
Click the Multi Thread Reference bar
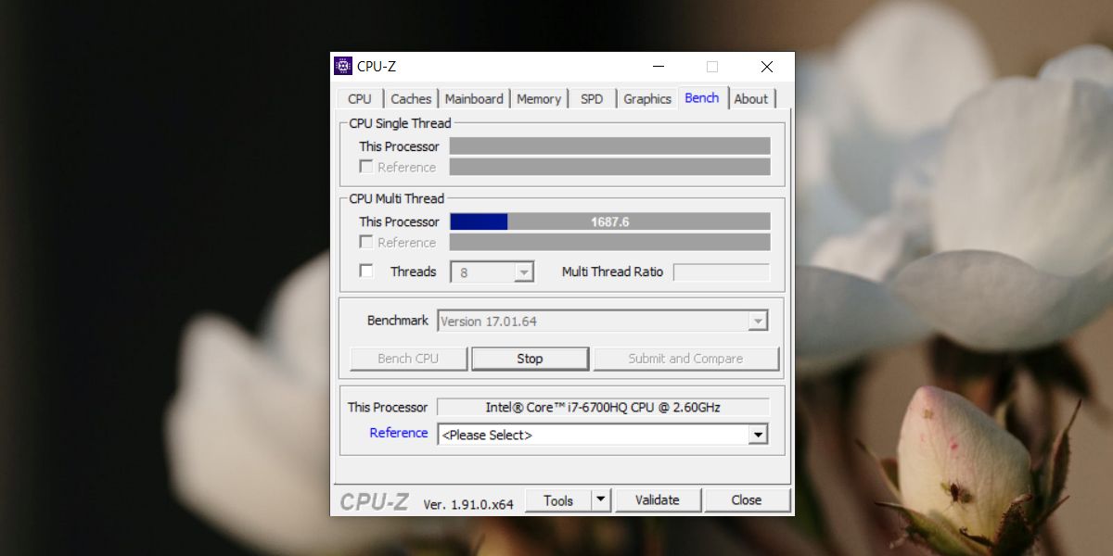[610, 242]
